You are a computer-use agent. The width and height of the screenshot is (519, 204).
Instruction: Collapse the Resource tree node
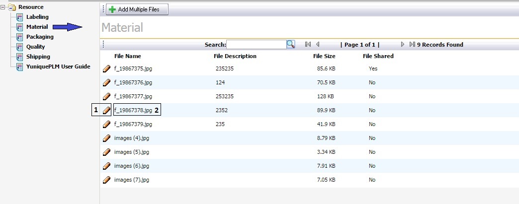[3, 7]
